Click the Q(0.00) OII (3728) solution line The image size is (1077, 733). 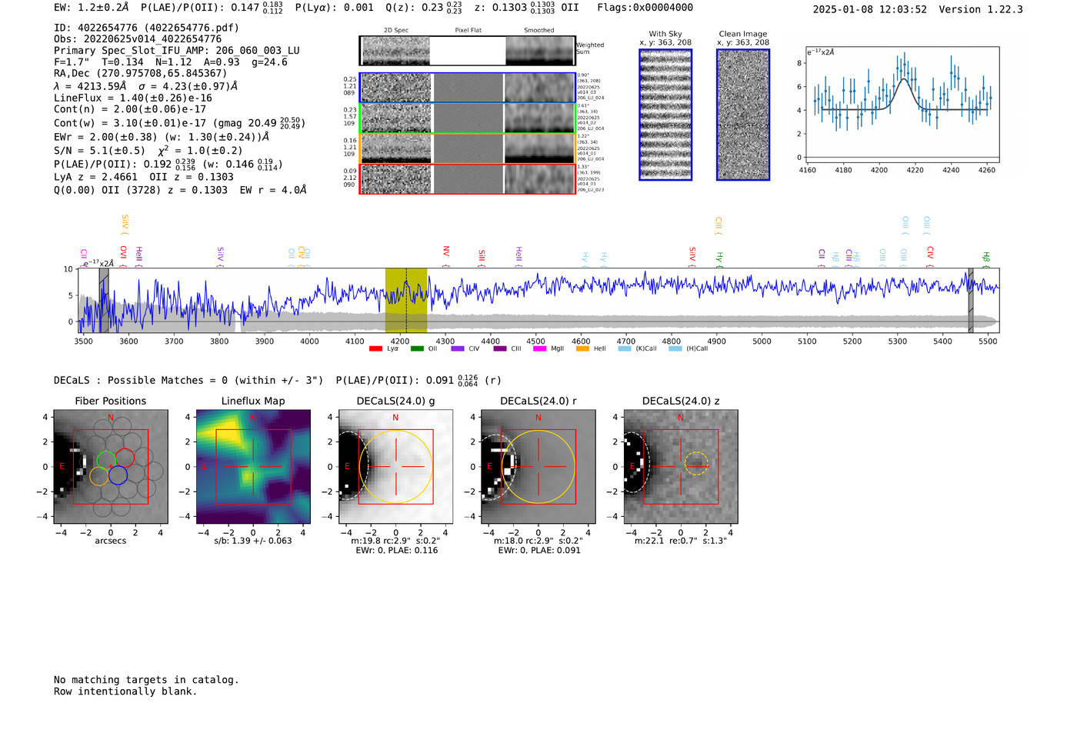point(180,190)
